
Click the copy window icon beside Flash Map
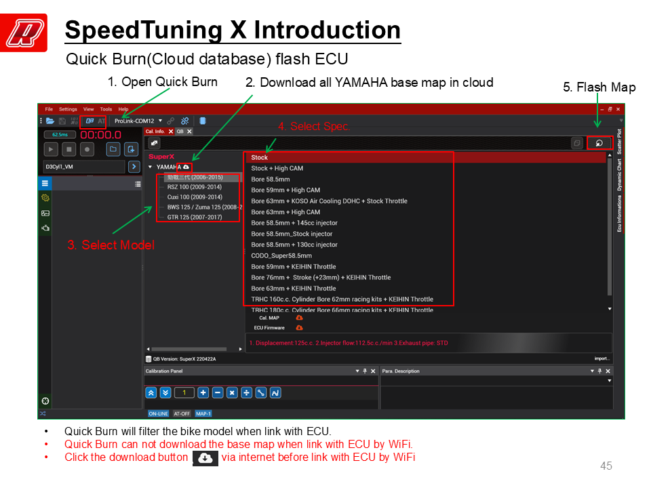(576, 143)
